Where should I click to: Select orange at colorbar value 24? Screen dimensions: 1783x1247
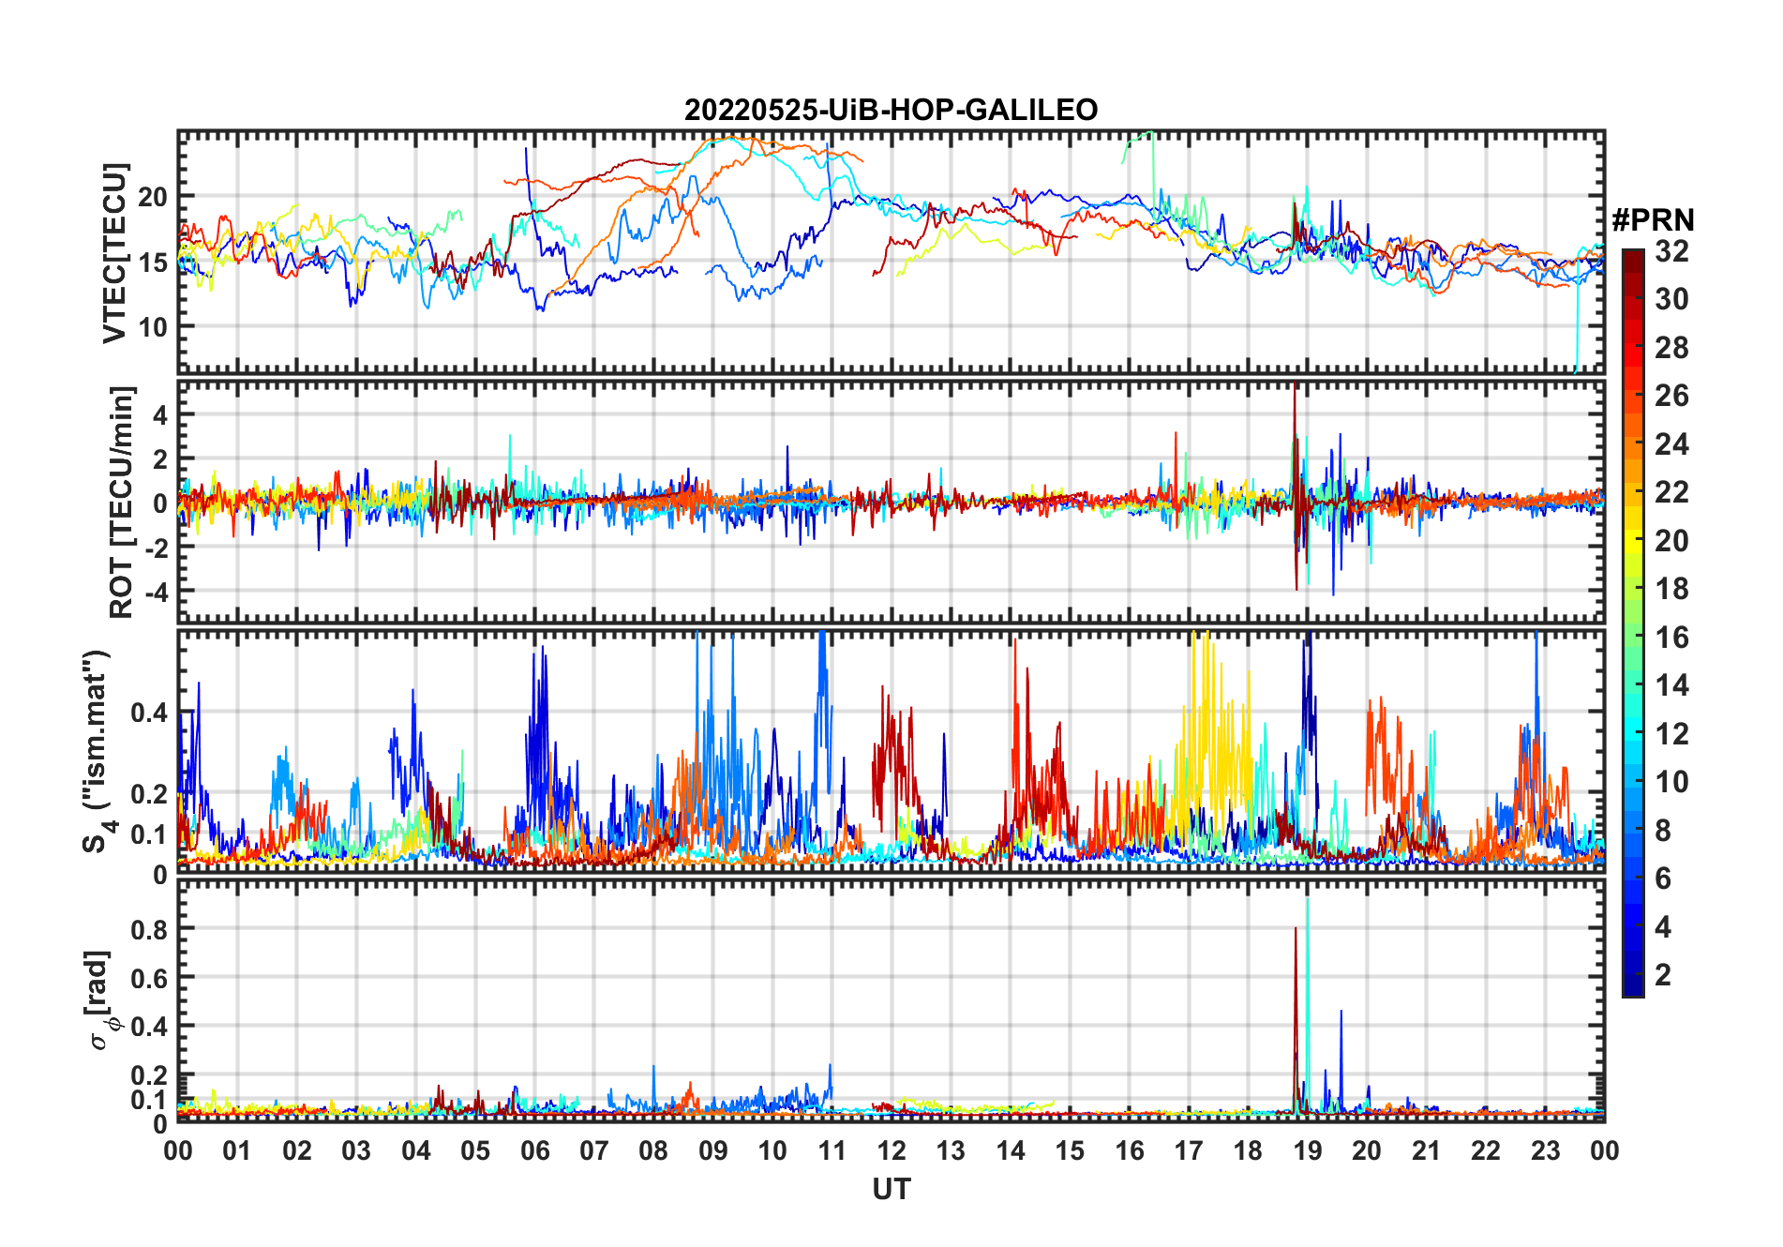[x=1633, y=443]
